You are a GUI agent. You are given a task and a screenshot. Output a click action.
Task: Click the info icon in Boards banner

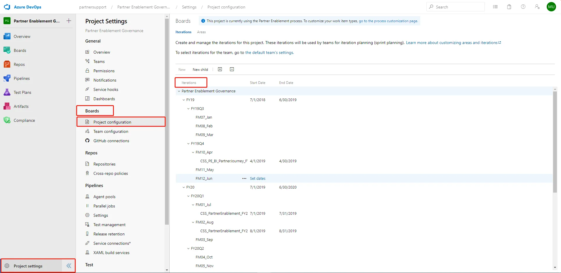click(203, 21)
